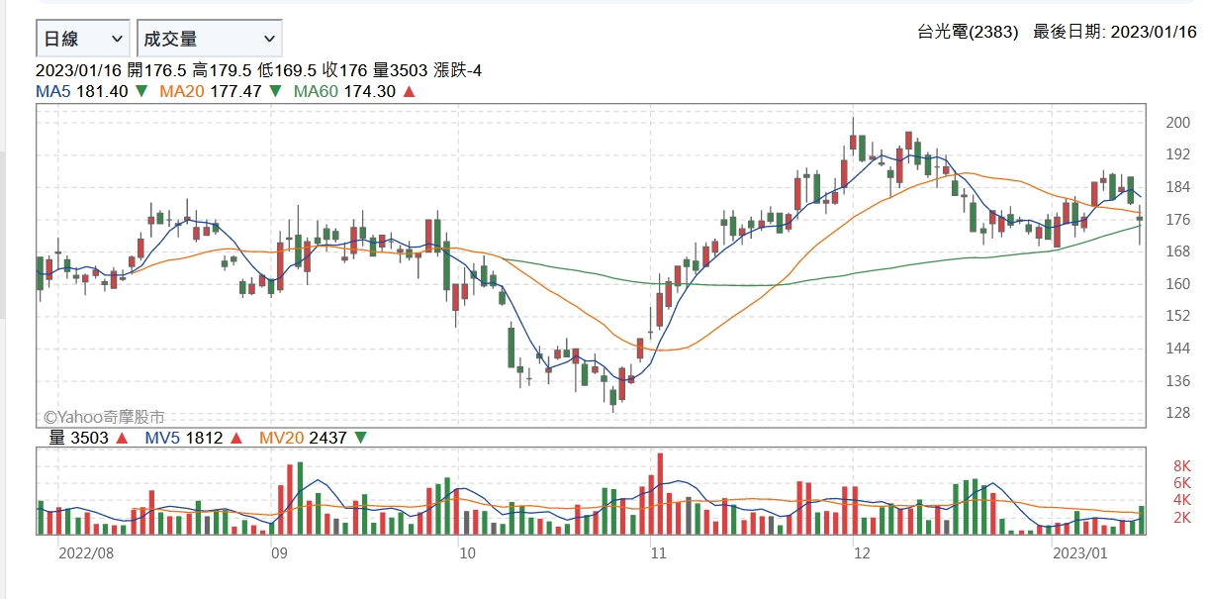Click the MA60 174.30 indicator label
Viewport: 1209px width, 599px height.
pos(344,91)
